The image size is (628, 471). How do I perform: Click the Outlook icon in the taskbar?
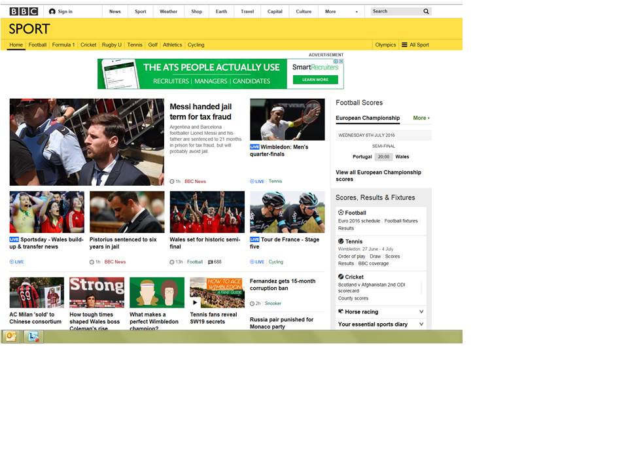pos(10,336)
